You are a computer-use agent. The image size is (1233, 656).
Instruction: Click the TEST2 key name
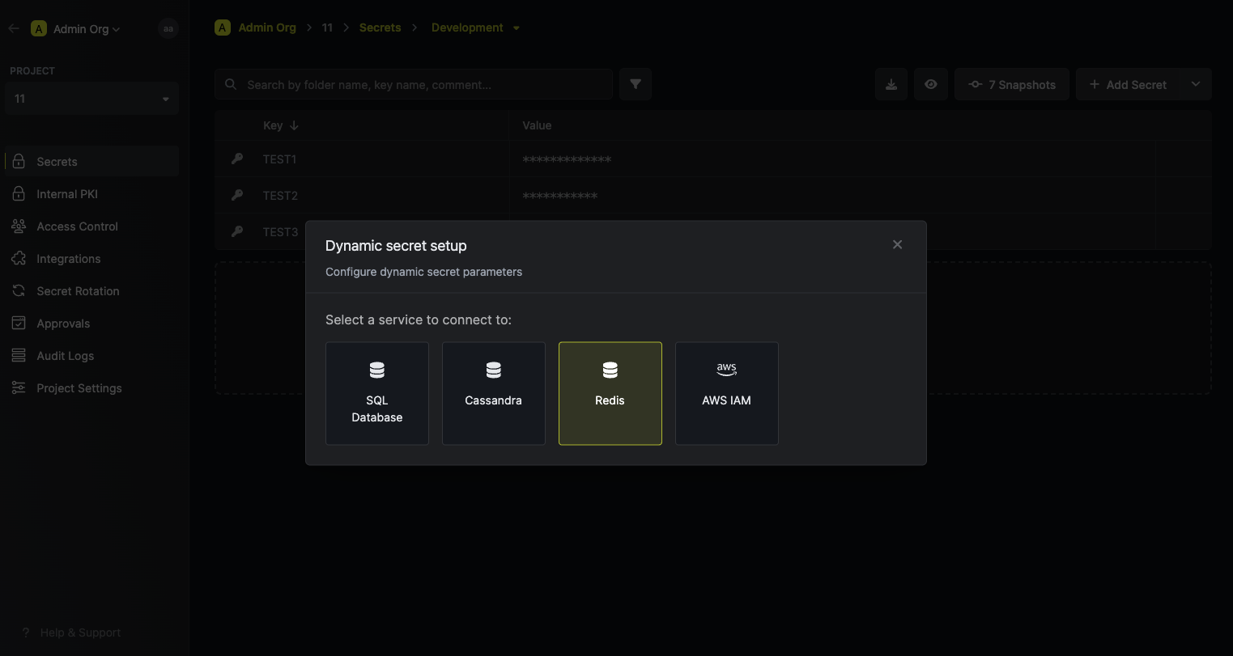(280, 196)
